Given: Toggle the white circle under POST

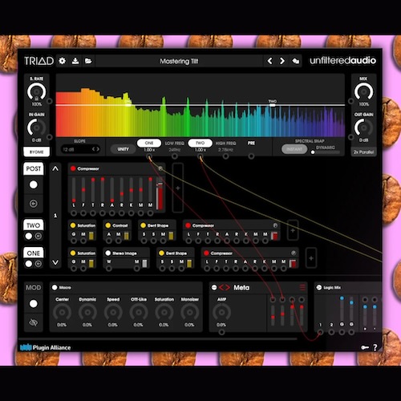Looking at the screenshot, I should 34,184.
